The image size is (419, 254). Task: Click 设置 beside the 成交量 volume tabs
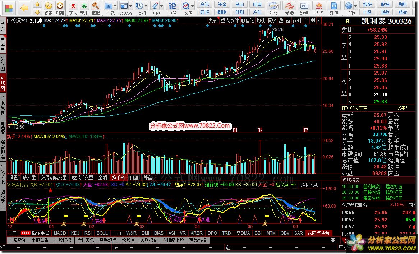click(x=14, y=177)
